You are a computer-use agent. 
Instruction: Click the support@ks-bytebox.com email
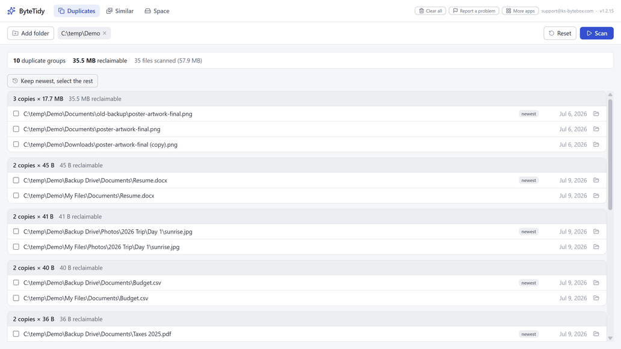567,11
